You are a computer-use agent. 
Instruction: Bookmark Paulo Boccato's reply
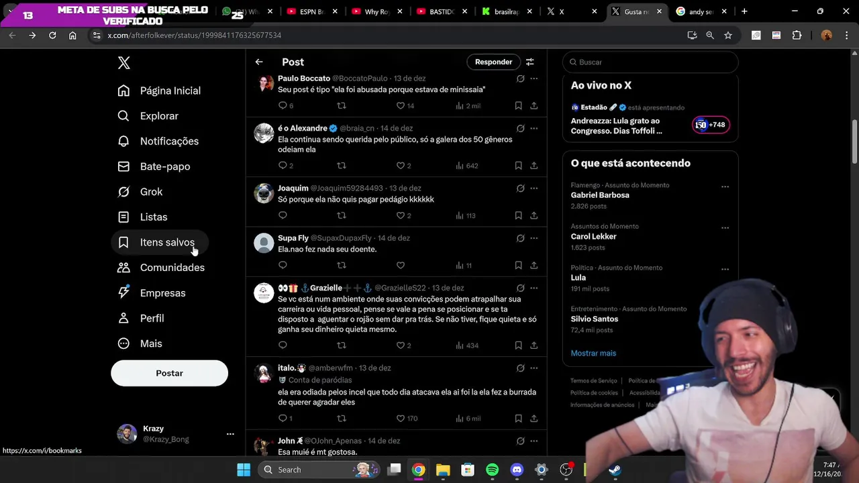point(518,105)
